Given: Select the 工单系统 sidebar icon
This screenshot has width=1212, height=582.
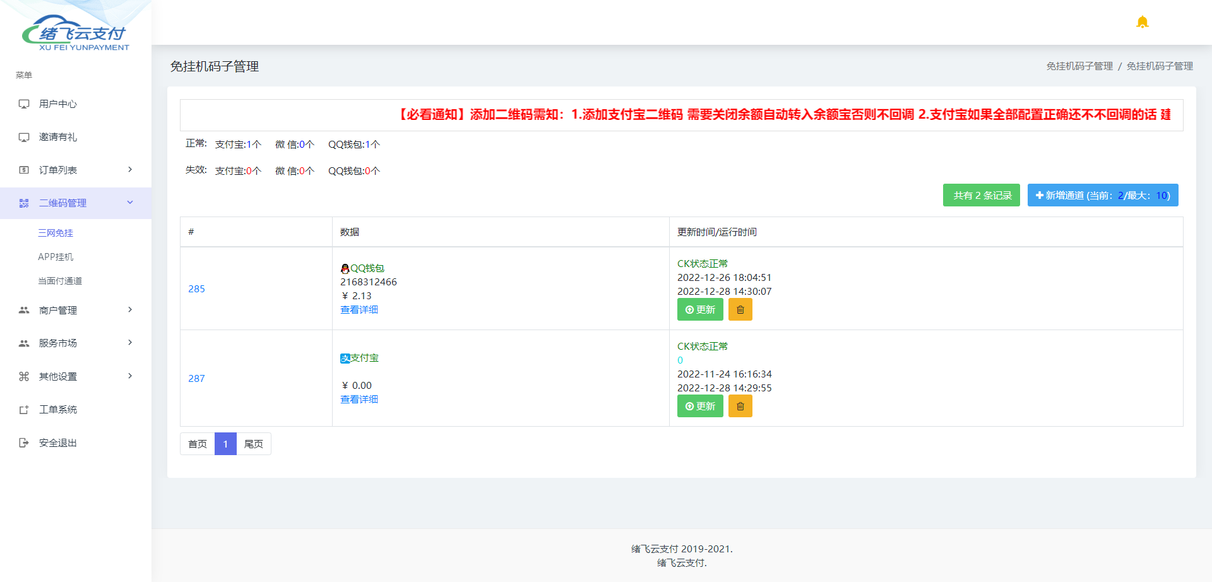Looking at the screenshot, I should click(x=24, y=409).
